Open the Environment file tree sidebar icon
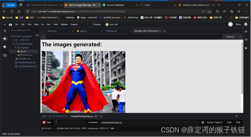Image resolution: width=251 pixels, height=137 pixels. pyautogui.click(x=5, y=39)
